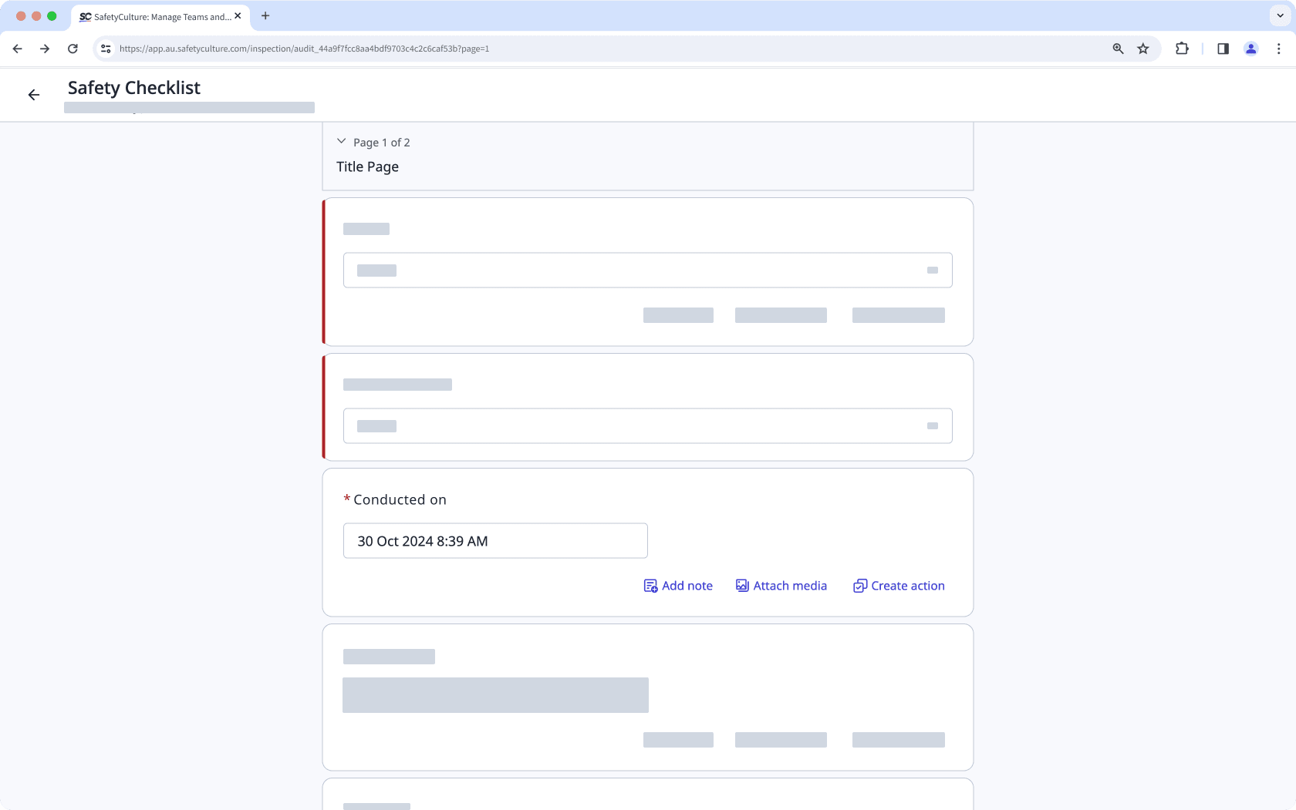Reload the page
The height and width of the screenshot is (810, 1296).
[73, 49]
